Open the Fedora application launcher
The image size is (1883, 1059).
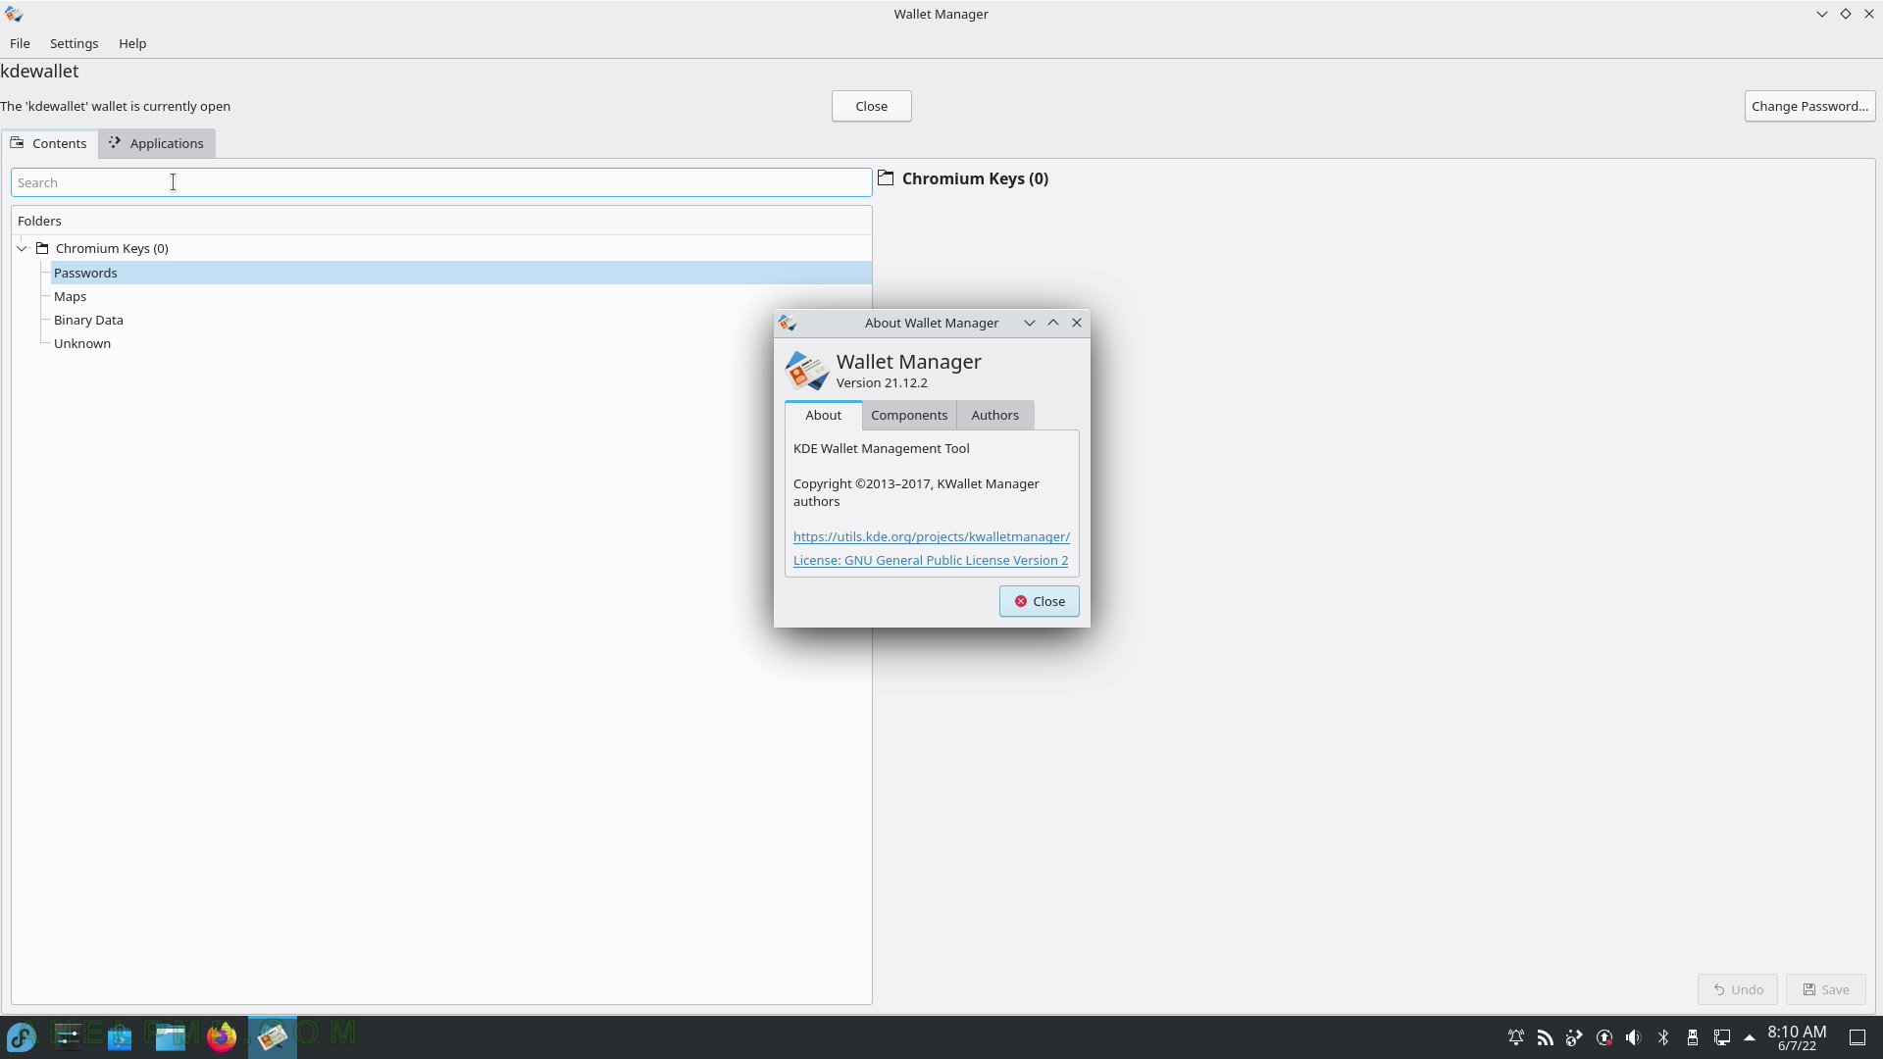[22, 1036]
